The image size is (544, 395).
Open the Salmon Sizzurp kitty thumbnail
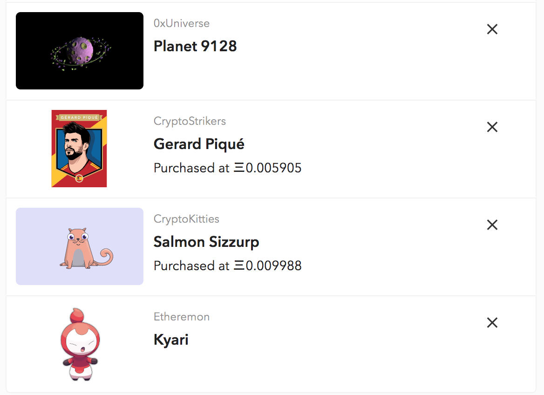(80, 246)
